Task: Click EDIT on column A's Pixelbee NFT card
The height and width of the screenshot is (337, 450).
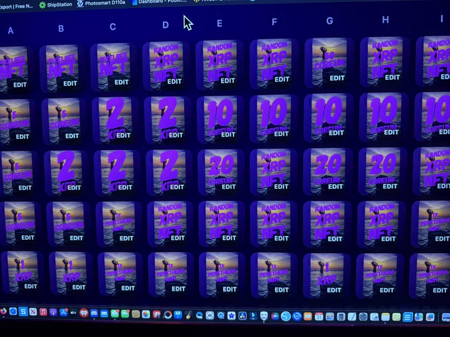Action: [x=20, y=85]
